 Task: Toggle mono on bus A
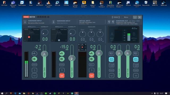tap(112, 70)
